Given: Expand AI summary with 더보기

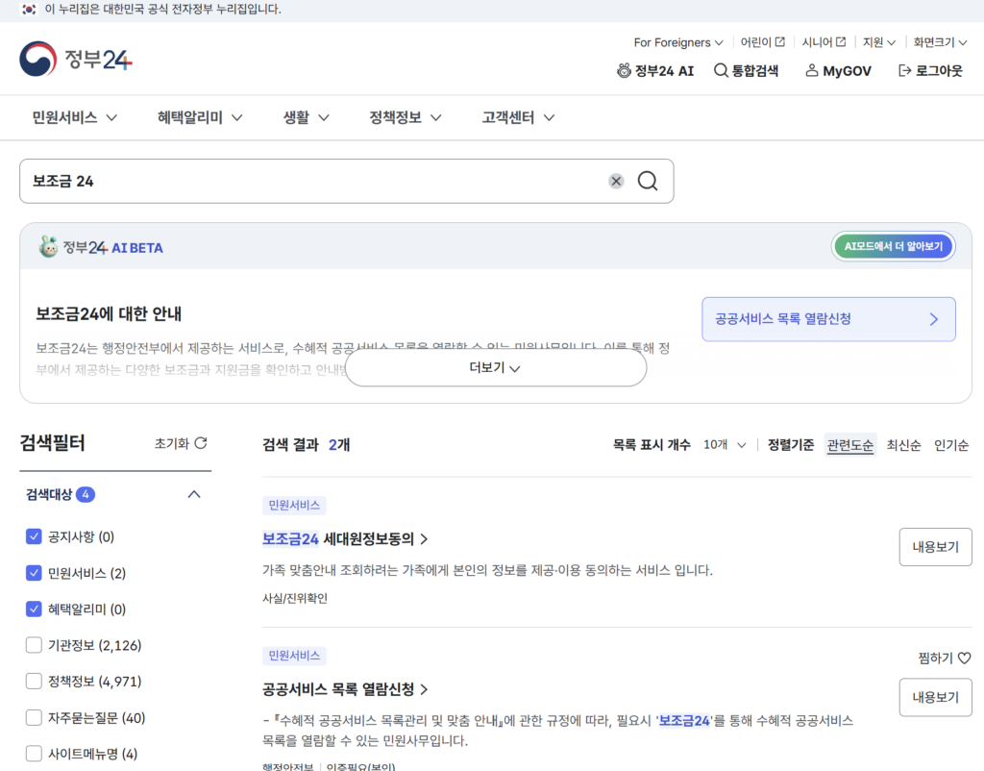Looking at the screenshot, I should pos(496,368).
